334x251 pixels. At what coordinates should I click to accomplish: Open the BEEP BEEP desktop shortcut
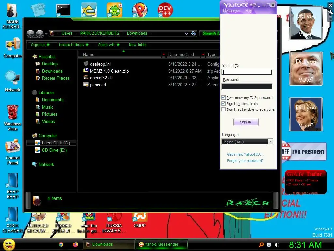click(x=13, y=186)
